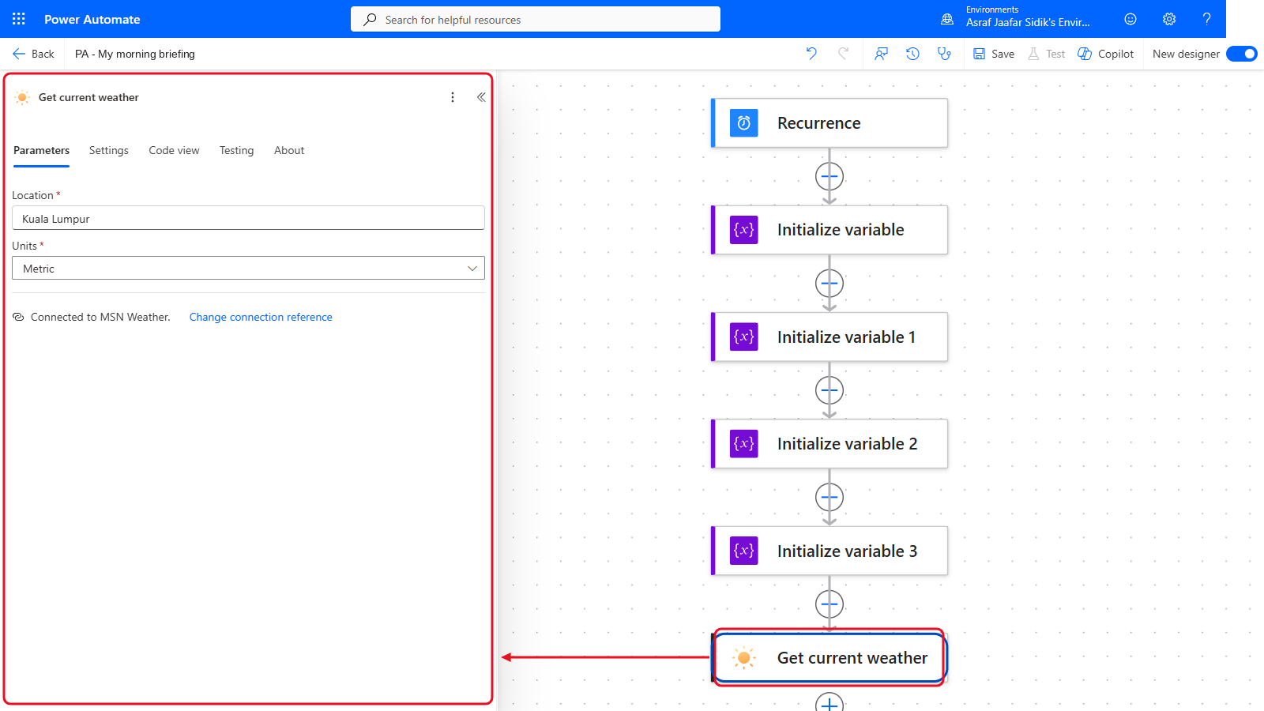Open the Copilot button
Viewport: 1264px width, 711px height.
pos(1106,54)
